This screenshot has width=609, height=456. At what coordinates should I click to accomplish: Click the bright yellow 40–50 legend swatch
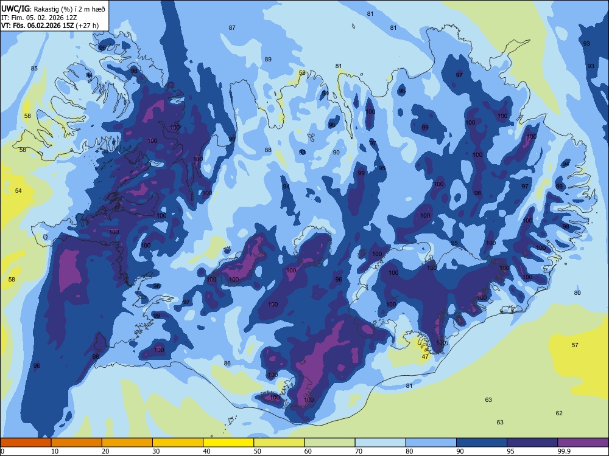click(228, 443)
